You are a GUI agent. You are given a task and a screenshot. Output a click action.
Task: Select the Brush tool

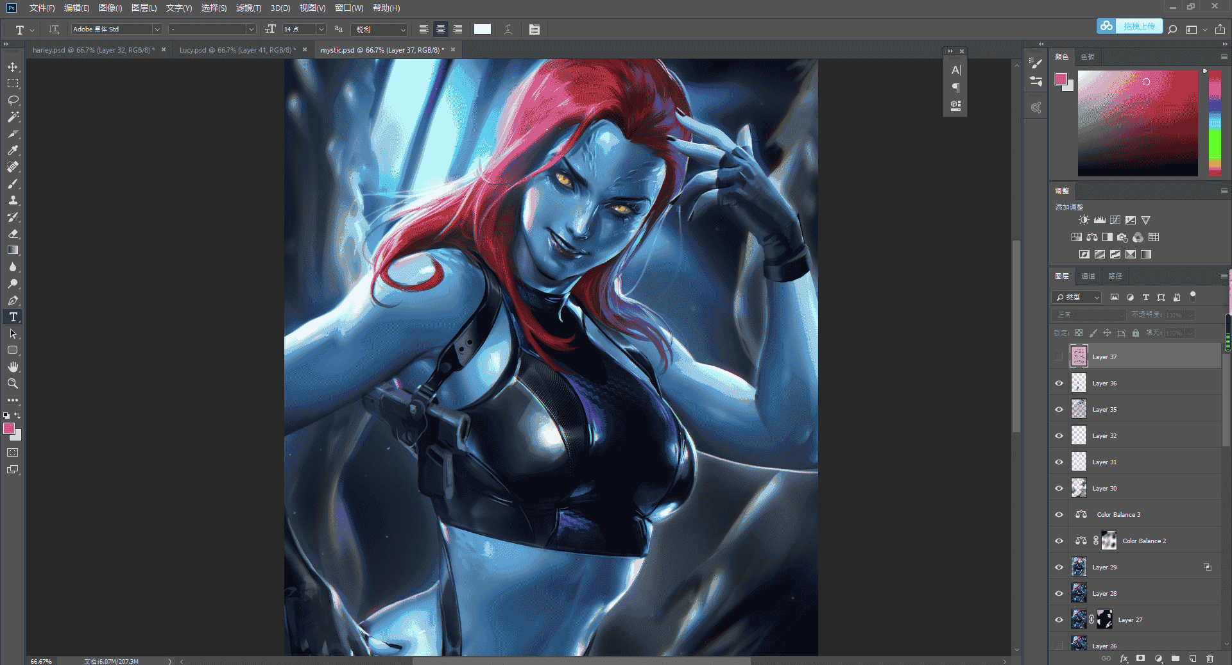[x=13, y=183]
